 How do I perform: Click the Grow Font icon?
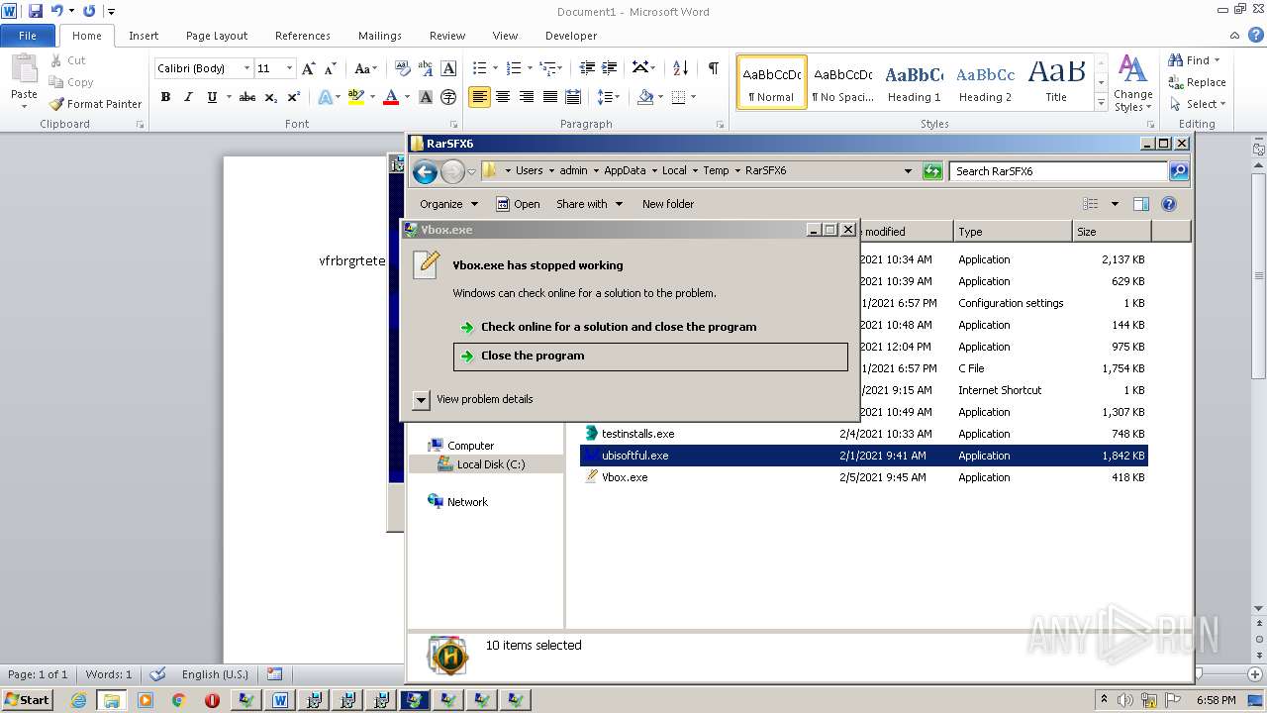[309, 68]
